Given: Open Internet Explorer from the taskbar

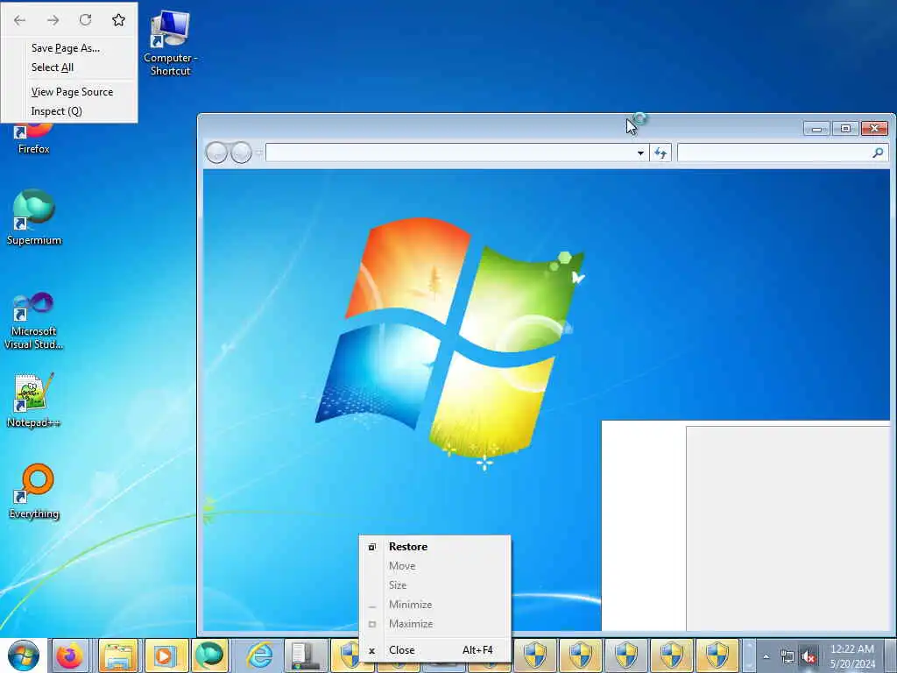Looking at the screenshot, I should pyautogui.click(x=259, y=655).
